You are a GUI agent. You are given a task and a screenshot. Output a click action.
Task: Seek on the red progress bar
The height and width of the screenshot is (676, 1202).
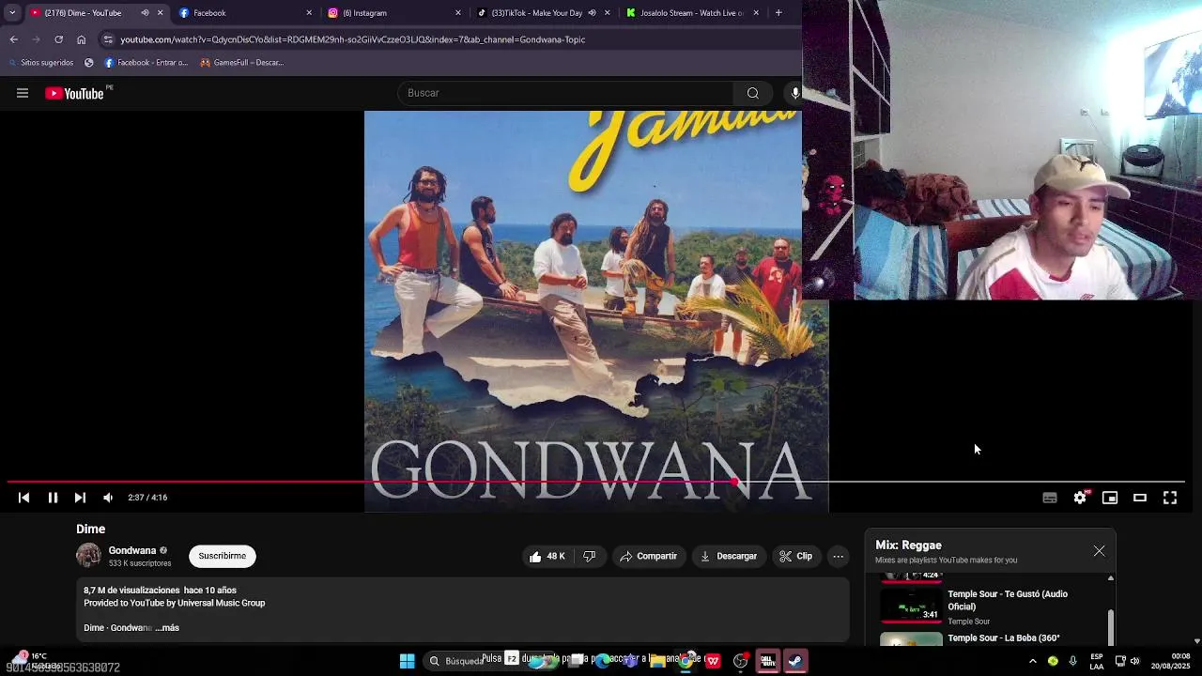click(596, 482)
